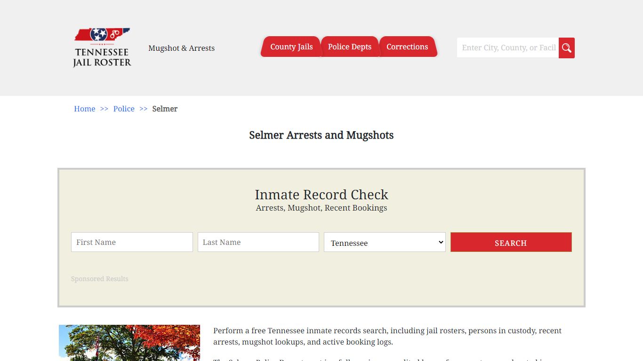The width and height of the screenshot is (643, 361).
Task: Open the Tennessee state dropdown
Action: 385,242
